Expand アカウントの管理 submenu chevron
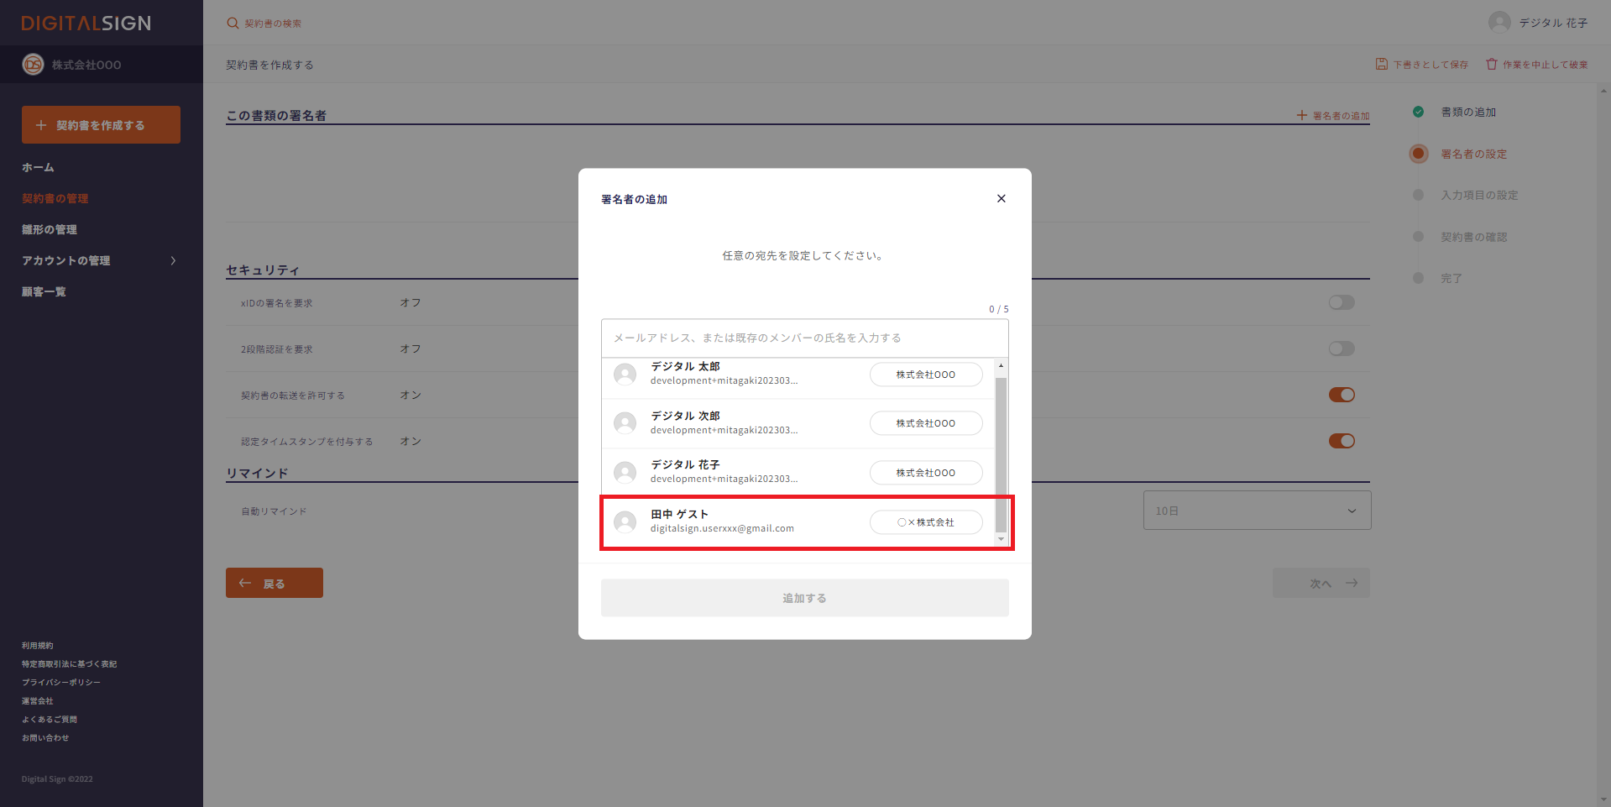The width and height of the screenshot is (1611, 807). (173, 260)
